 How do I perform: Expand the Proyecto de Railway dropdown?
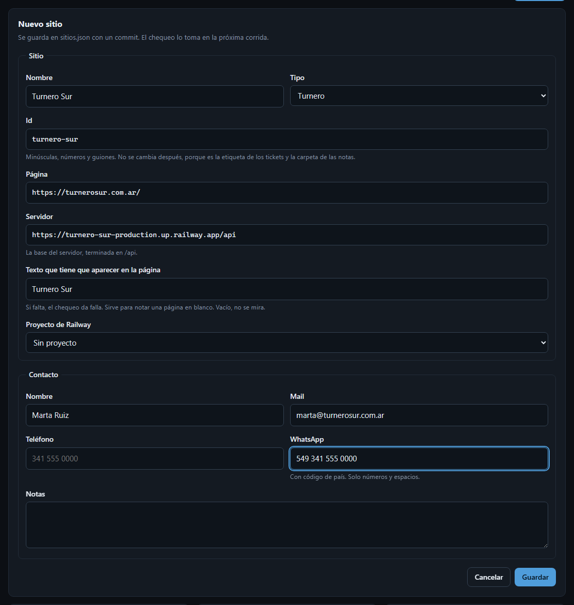[x=287, y=343]
